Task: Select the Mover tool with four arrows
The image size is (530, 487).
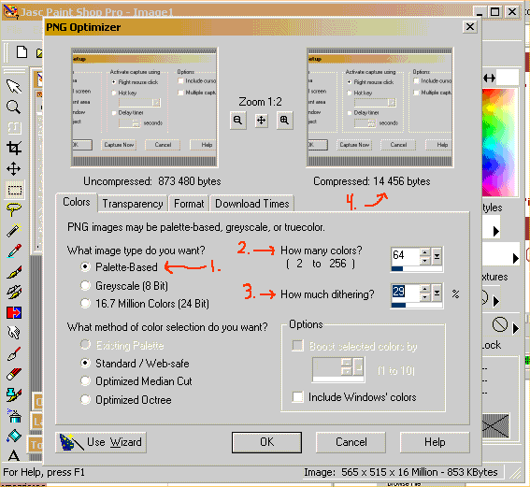Action: click(x=13, y=168)
